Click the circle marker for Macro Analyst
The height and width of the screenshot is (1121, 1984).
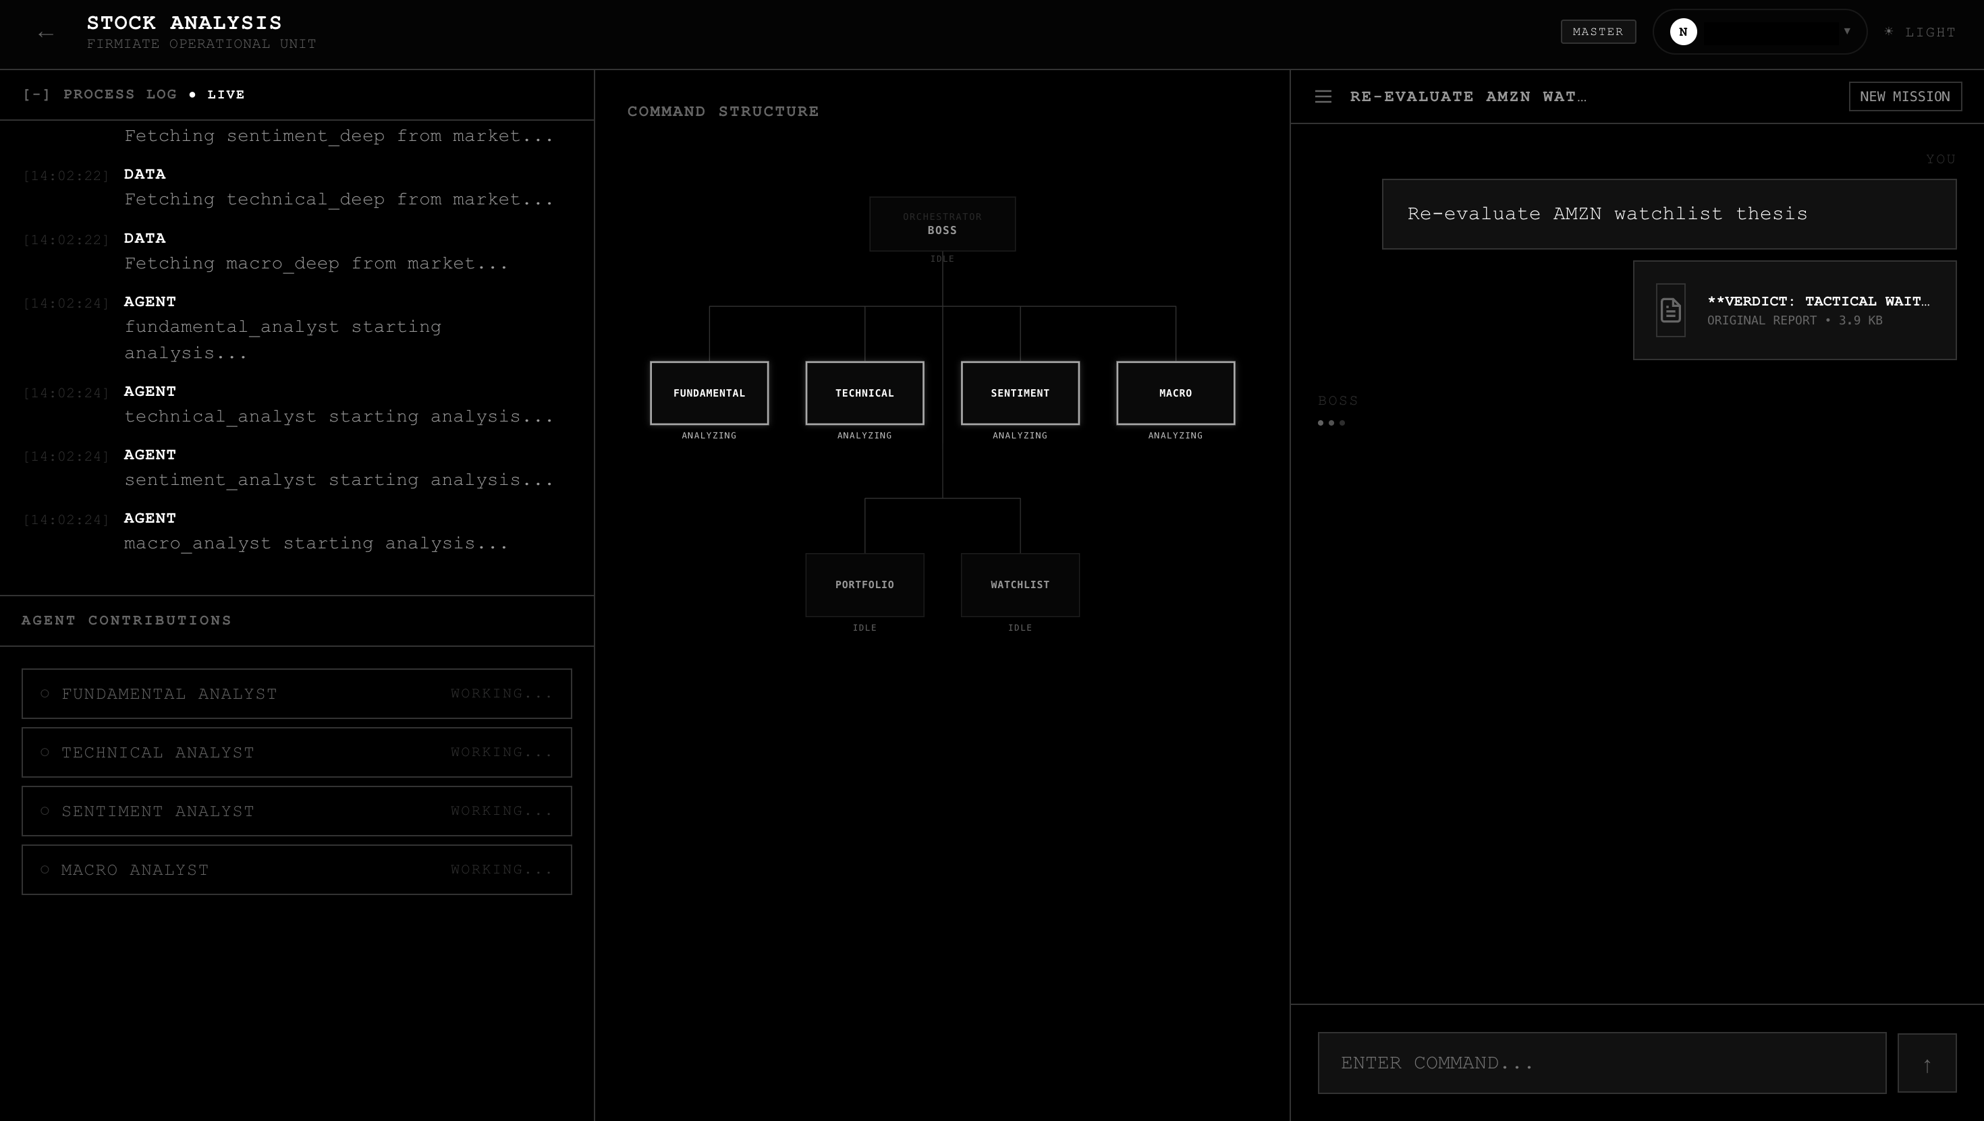(45, 869)
